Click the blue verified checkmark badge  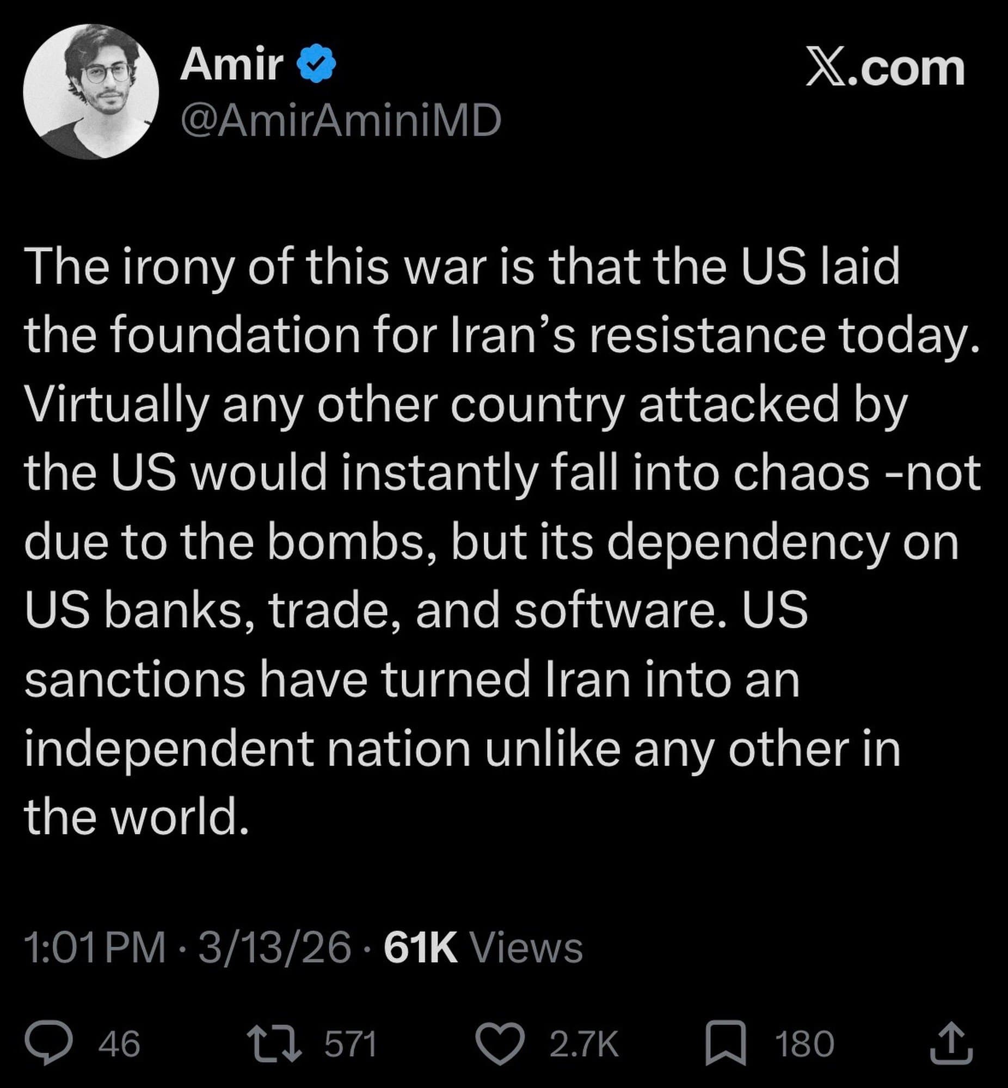[316, 65]
